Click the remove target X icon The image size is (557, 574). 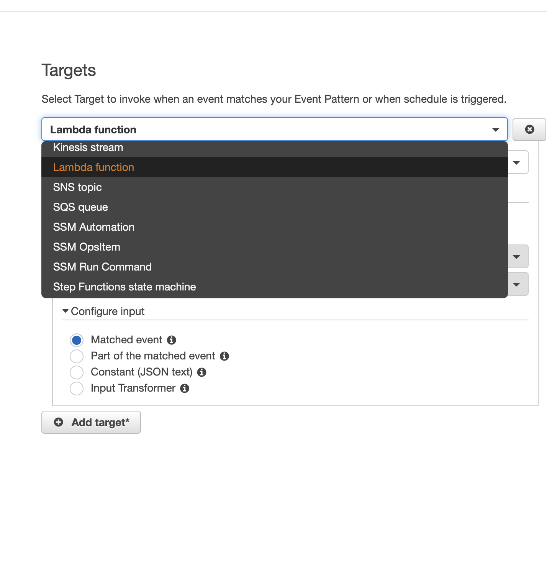[x=529, y=130]
